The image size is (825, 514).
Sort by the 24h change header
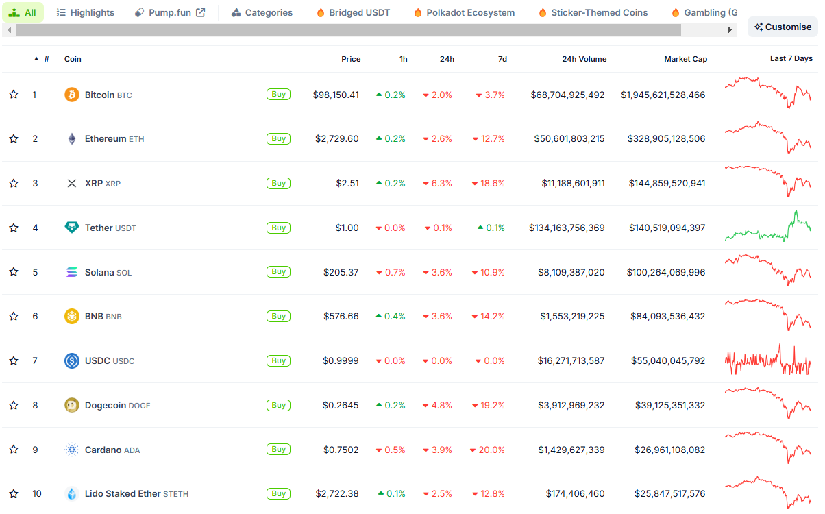447,59
